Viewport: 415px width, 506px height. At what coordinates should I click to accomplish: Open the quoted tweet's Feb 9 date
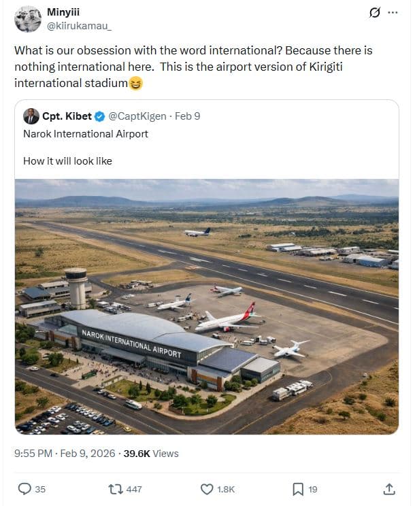(x=188, y=116)
